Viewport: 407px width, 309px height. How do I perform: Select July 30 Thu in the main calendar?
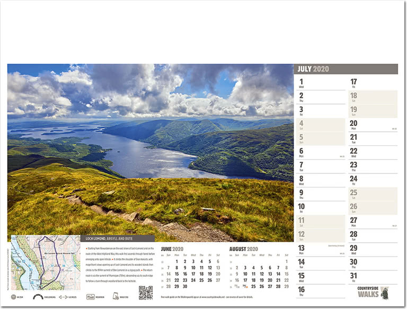point(373,263)
